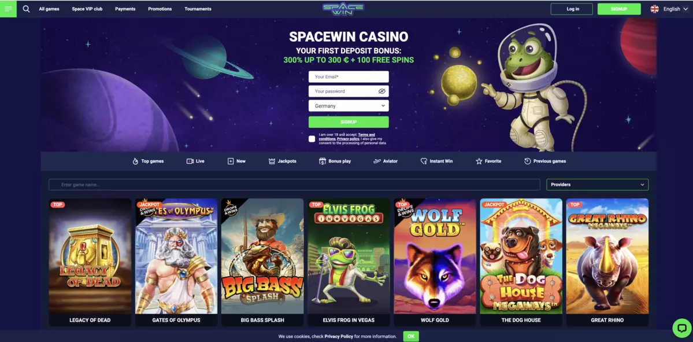Click the SpaceWin logo
The height and width of the screenshot is (342, 693).
click(x=343, y=9)
